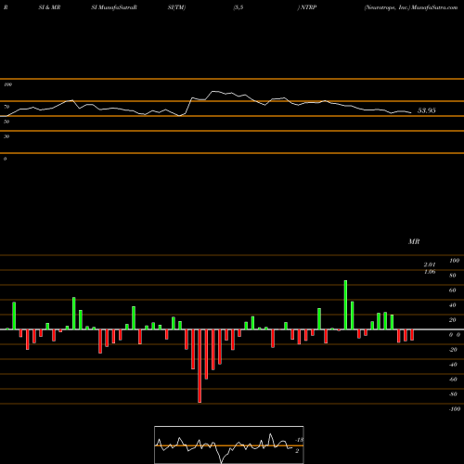This screenshot has width=464, height=464.
Task: Click the NTRP ticker symbol in header
Action: coord(308,7)
